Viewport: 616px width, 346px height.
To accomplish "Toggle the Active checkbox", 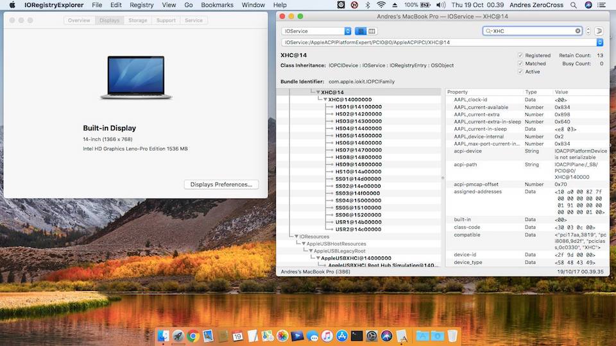I will (x=520, y=72).
